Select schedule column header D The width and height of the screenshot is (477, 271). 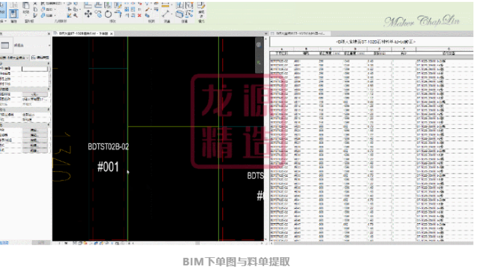[354, 48]
